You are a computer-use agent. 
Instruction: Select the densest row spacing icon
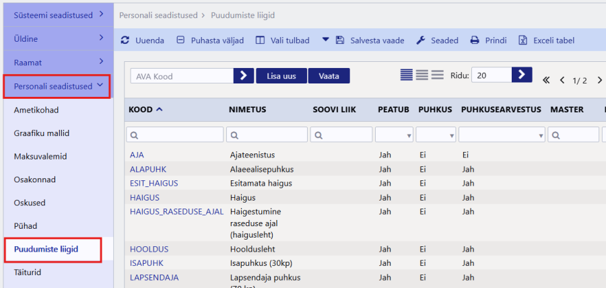pos(406,75)
